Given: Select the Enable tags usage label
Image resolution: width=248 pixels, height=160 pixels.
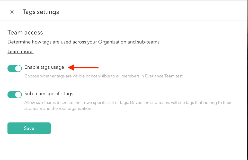Looking at the screenshot, I should pos(44,67).
